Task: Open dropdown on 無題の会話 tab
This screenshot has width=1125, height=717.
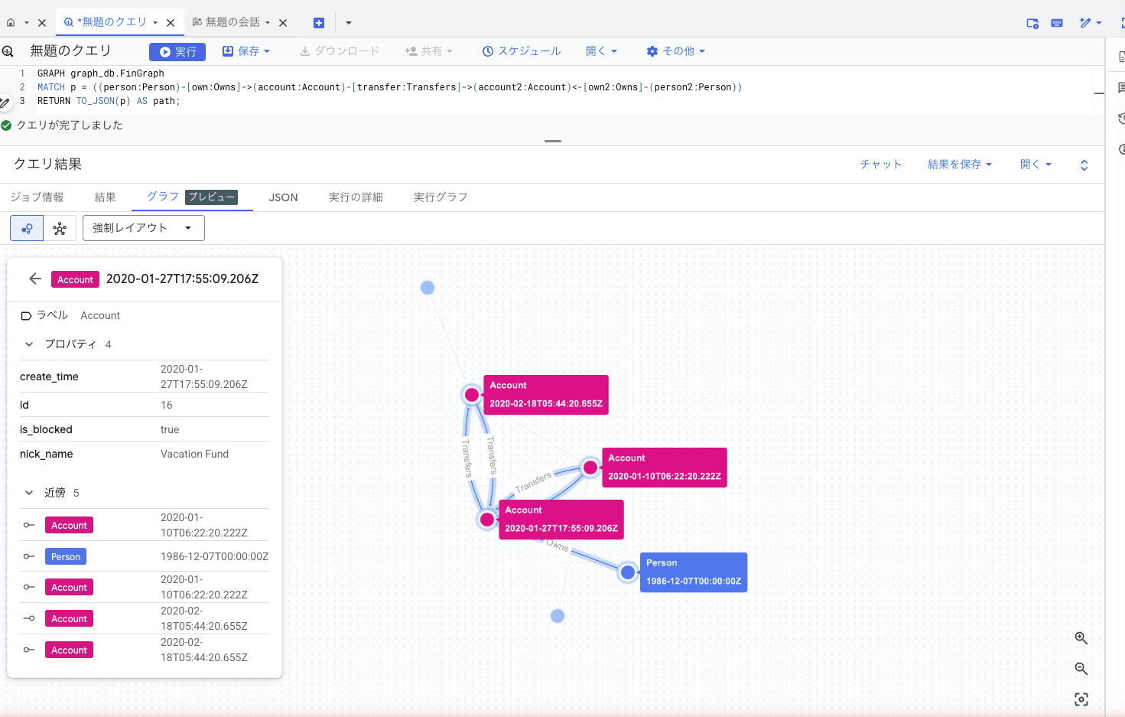Action: [x=268, y=23]
